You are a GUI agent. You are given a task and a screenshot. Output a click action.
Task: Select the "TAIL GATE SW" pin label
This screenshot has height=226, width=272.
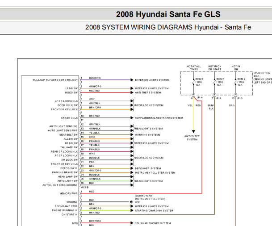69,147
